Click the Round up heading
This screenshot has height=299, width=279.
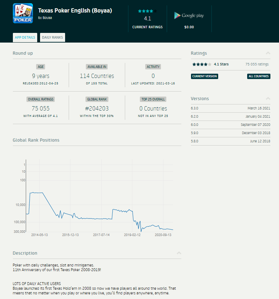23,53
